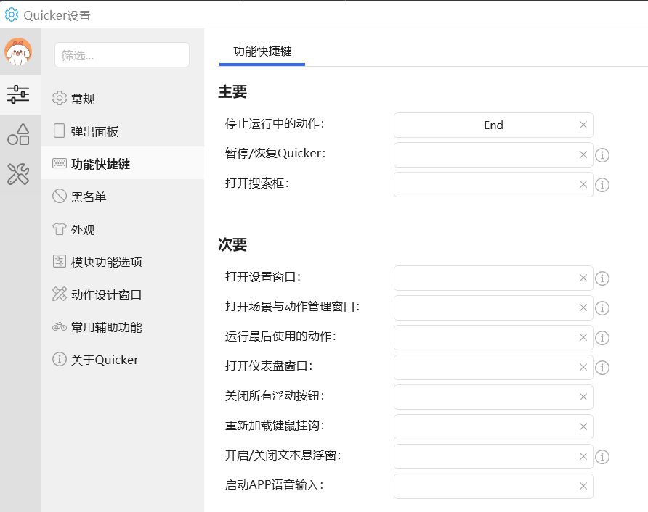Screen dimensions: 648x512
Task: Click the 打开场景与动作管理窗口 hotkey field
Action: point(493,307)
